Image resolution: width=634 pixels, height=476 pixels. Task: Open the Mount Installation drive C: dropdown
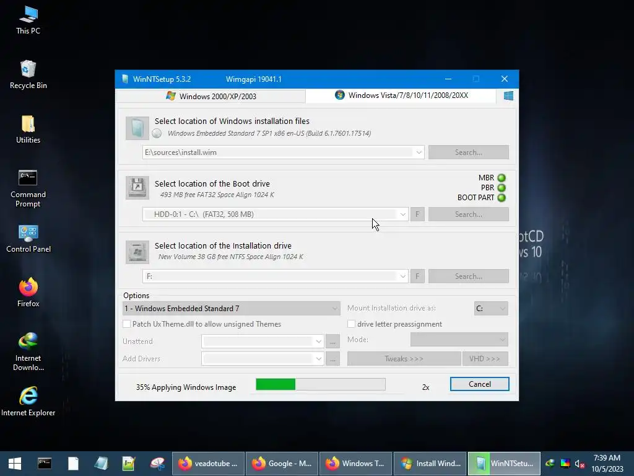tap(491, 309)
